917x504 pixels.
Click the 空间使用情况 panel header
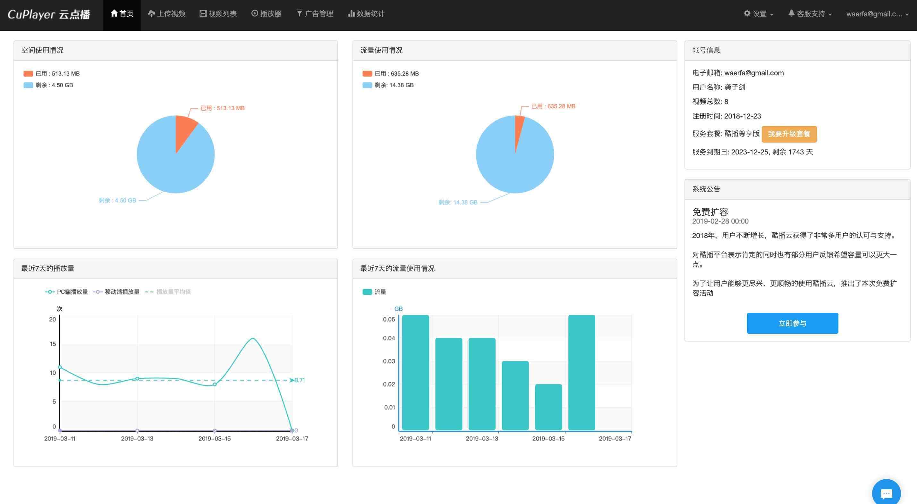[x=175, y=51]
